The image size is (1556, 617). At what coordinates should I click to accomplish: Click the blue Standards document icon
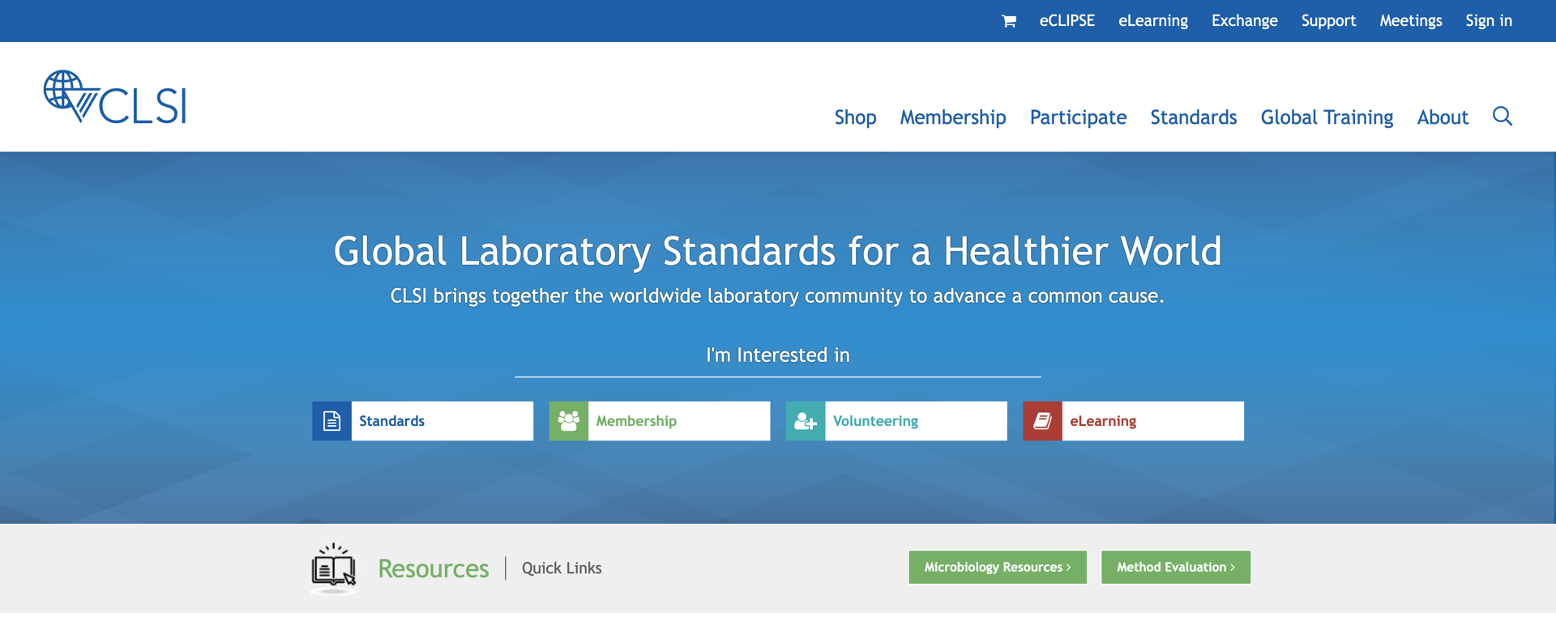point(331,421)
